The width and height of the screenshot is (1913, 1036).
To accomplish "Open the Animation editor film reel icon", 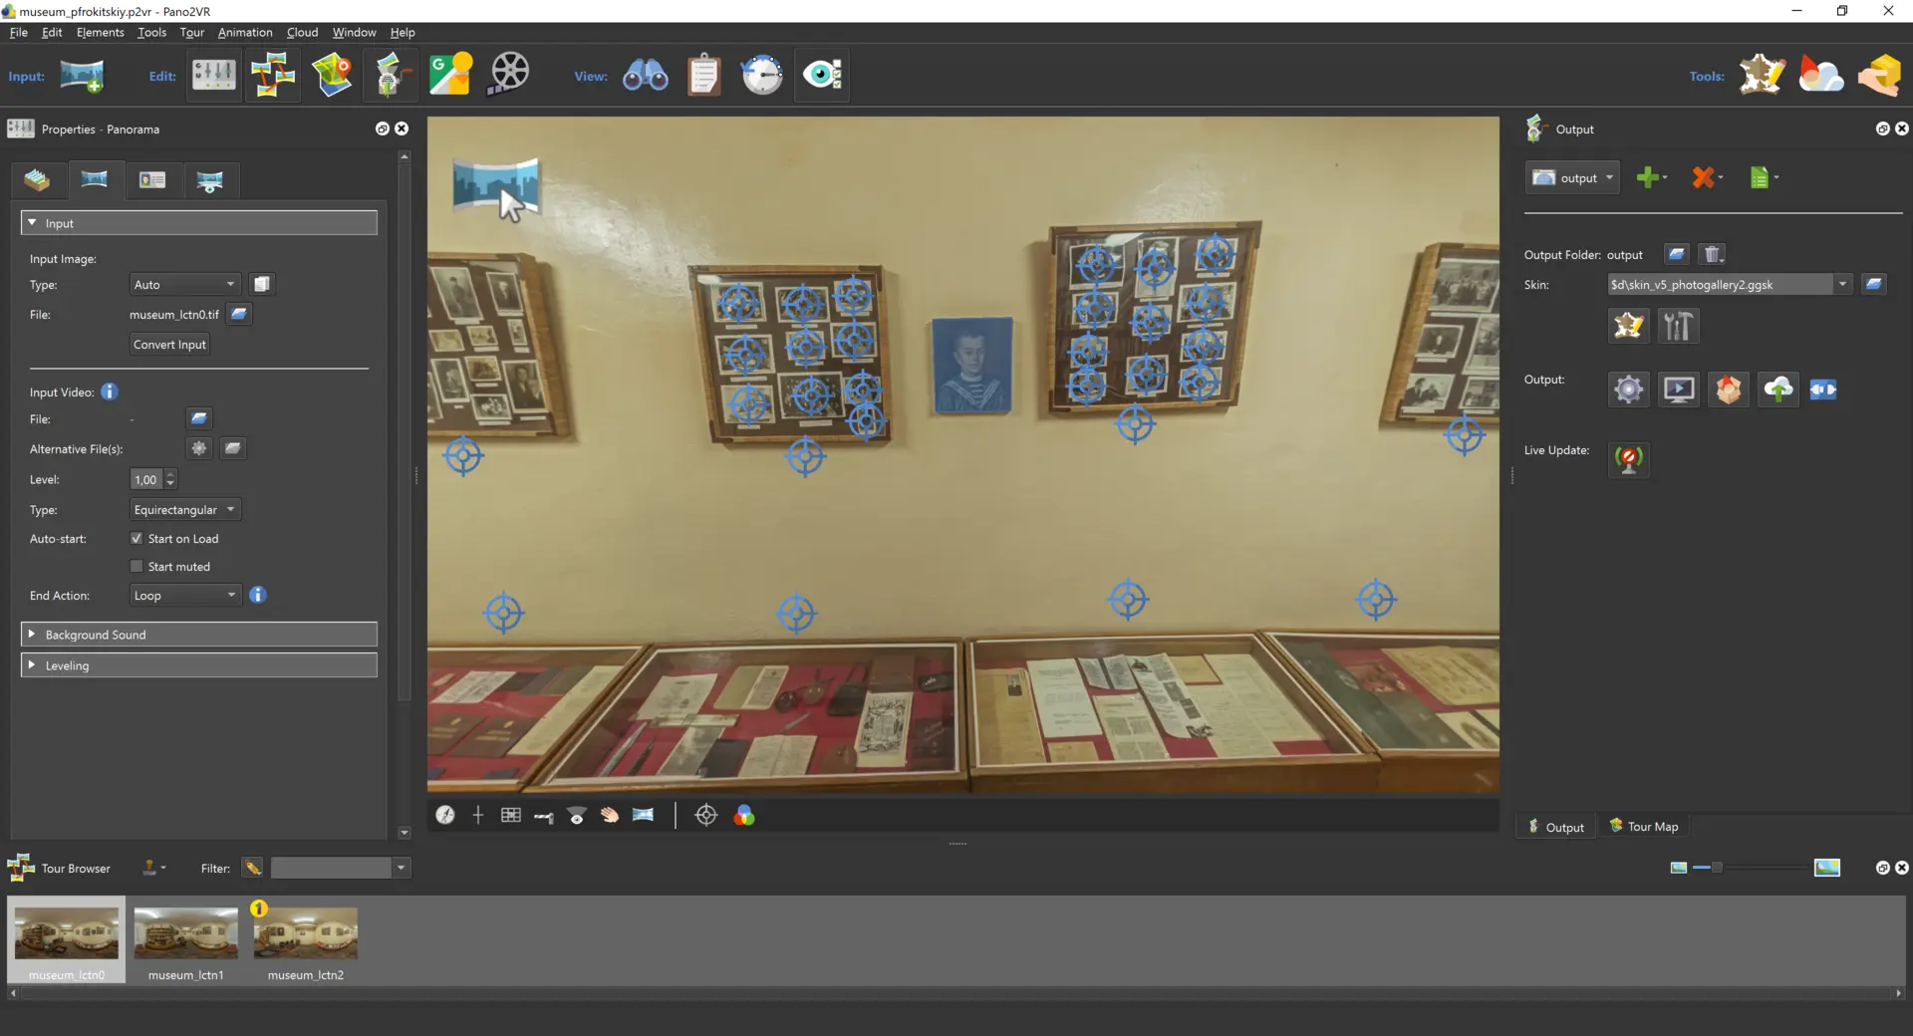I will (509, 76).
